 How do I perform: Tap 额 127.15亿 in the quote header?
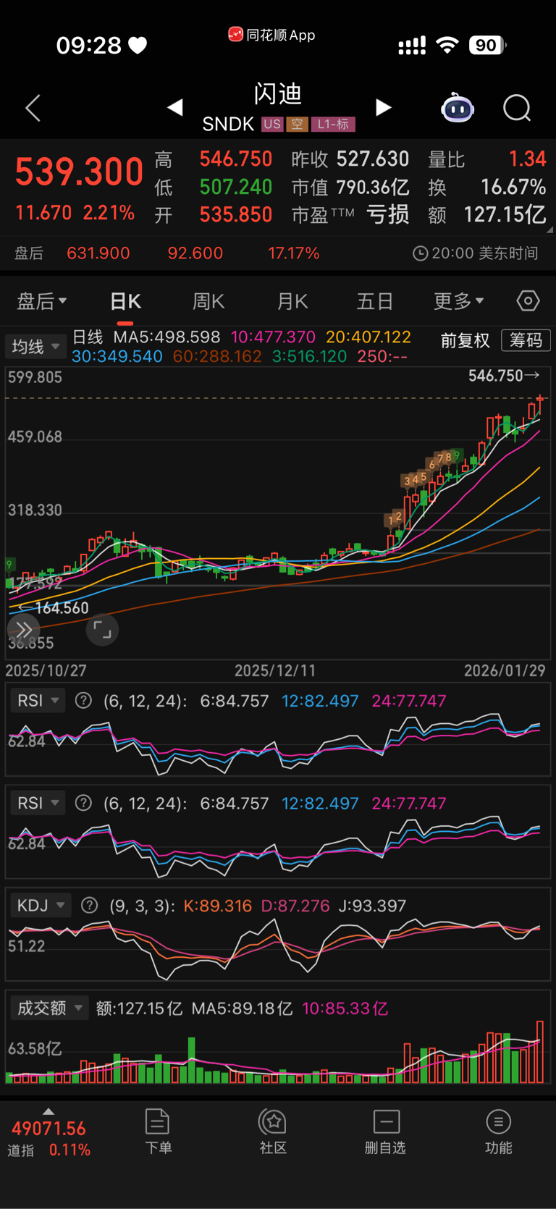click(486, 215)
